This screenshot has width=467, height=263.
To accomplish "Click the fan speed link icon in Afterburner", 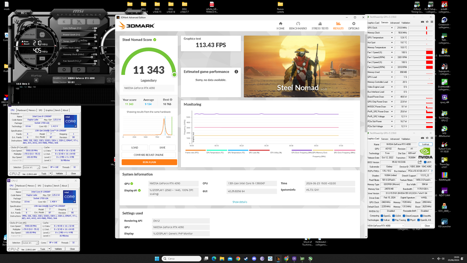I will pos(80,61).
